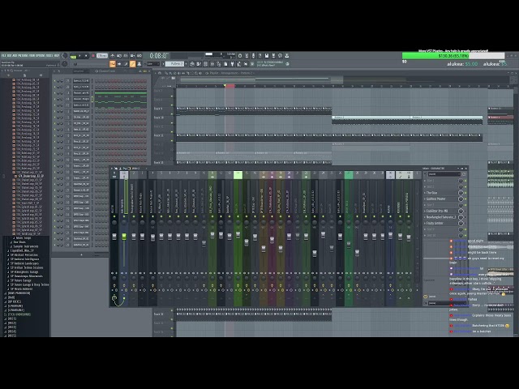Click the playlist playhead position marker

[x=225, y=85]
